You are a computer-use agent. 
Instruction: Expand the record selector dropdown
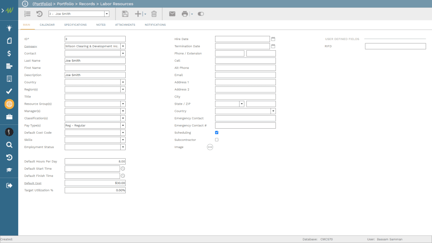tap(107, 14)
